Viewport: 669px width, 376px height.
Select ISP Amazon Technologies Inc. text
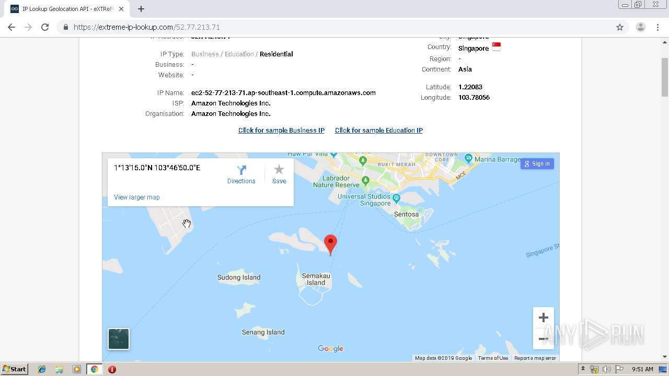231,103
